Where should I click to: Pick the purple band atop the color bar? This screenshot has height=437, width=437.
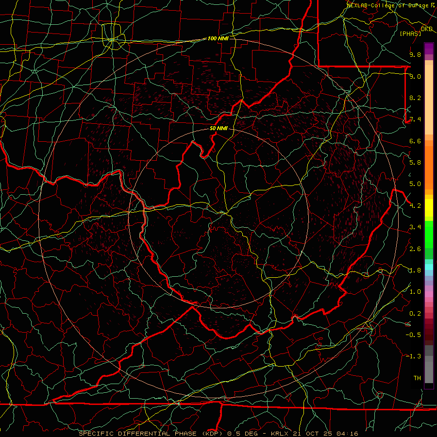tap(429, 49)
